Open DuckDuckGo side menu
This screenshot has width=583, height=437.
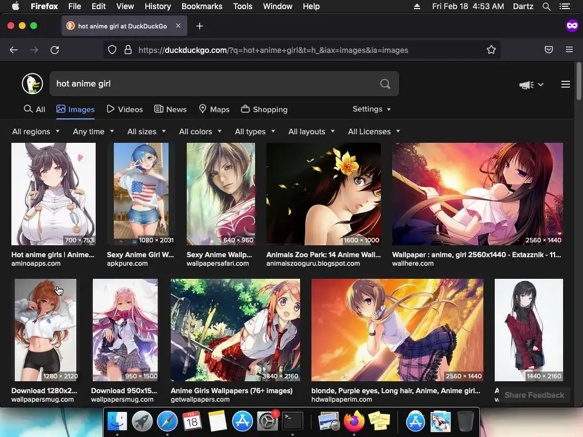click(565, 84)
